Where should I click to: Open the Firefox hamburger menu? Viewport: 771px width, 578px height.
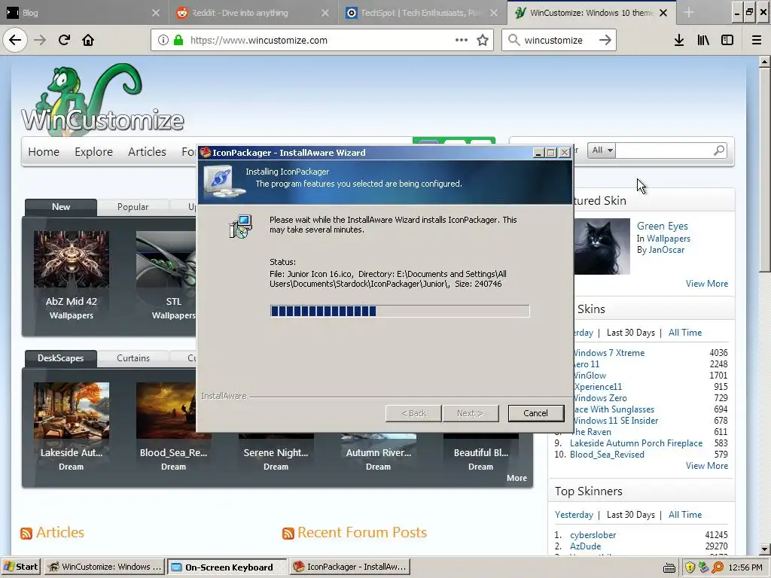(757, 40)
